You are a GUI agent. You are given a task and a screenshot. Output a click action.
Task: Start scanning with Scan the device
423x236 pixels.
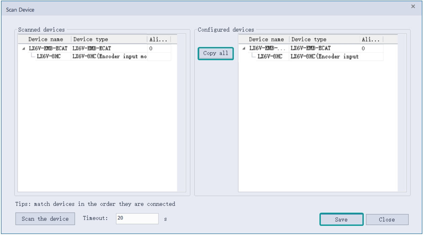click(x=45, y=219)
